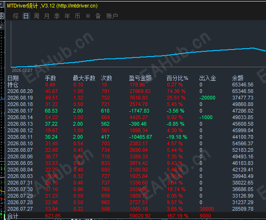Click the 盈亏金额 column header

click(x=140, y=78)
